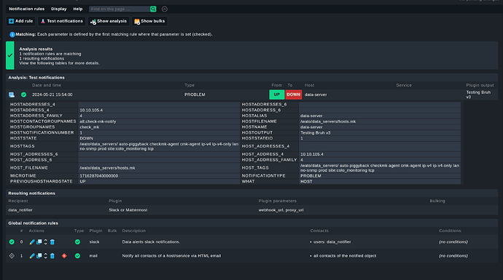503x280 pixels.
Task: Clone rule 0 with the copy icon
Action: click(39, 242)
